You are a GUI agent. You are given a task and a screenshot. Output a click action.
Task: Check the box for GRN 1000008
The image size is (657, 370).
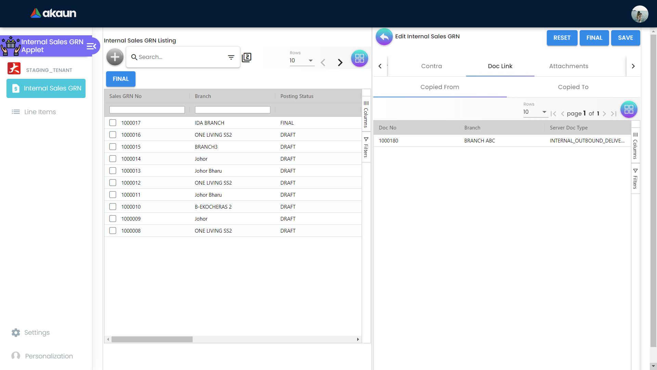click(x=113, y=231)
